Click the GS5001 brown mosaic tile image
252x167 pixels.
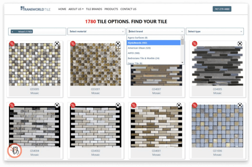coord(95,64)
